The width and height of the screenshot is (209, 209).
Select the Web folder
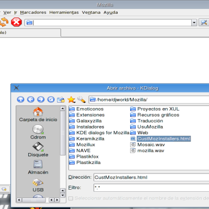[x=139, y=133]
